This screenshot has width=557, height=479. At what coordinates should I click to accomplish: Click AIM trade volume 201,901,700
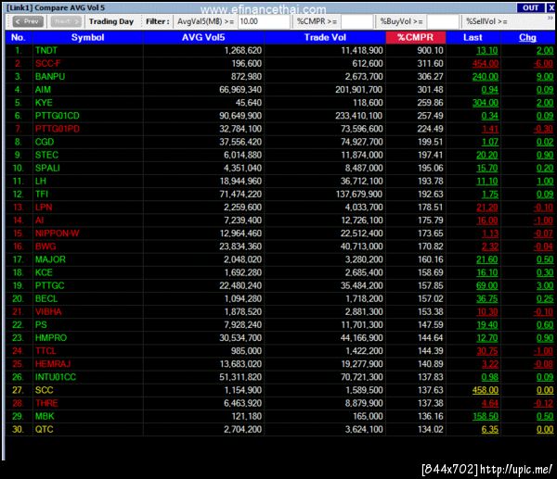358,90
